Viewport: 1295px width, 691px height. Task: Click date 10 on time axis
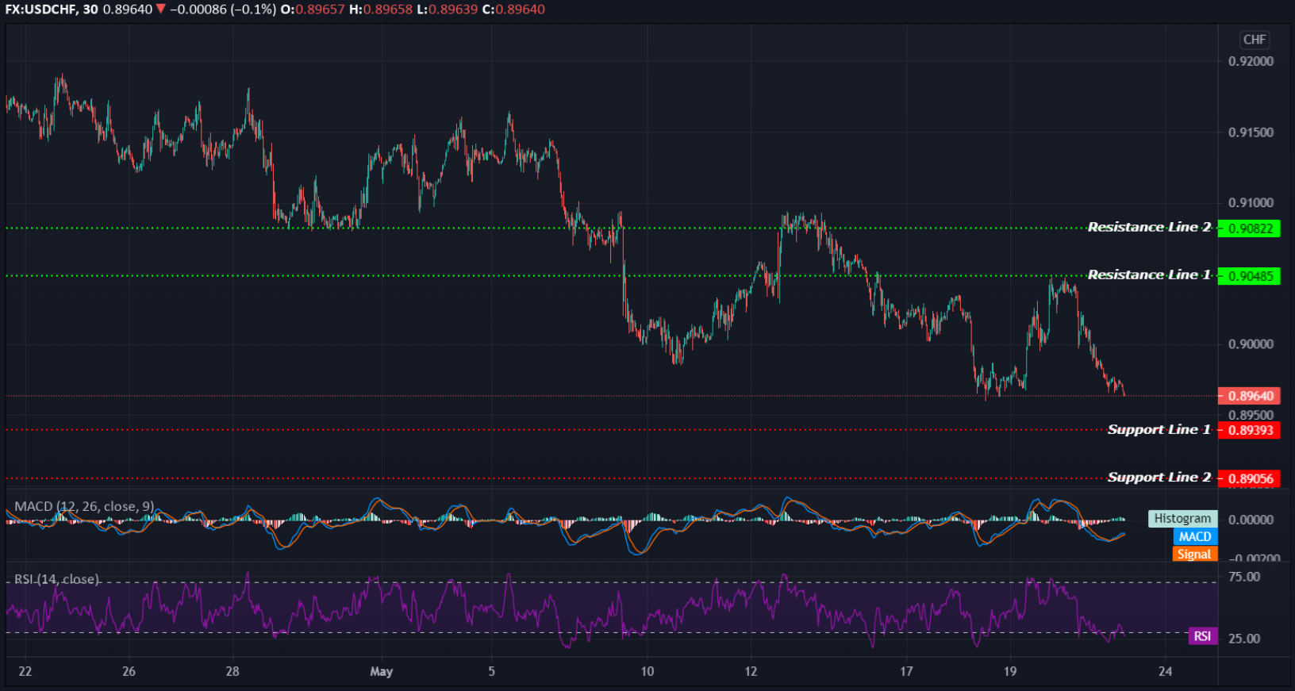[647, 671]
